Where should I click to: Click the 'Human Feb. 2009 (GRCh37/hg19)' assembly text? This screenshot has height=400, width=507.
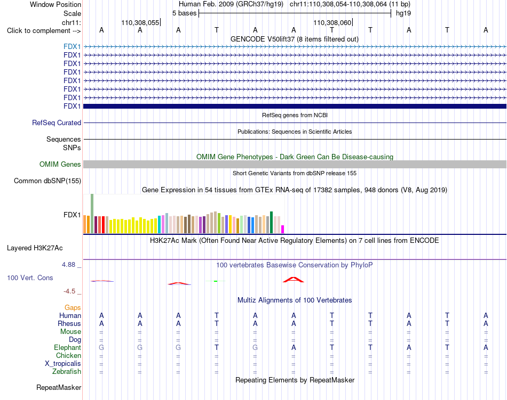(x=231, y=4)
